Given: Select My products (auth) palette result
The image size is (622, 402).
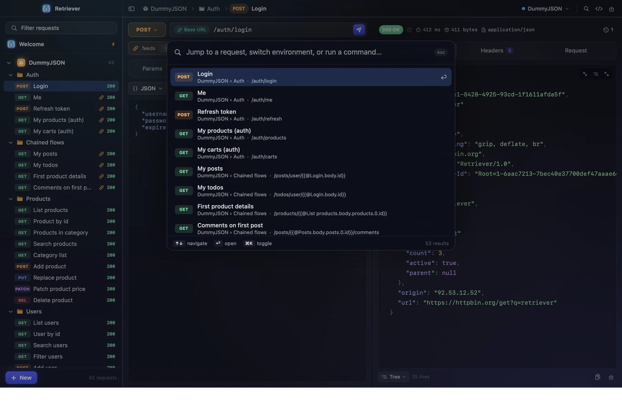Looking at the screenshot, I should click(x=311, y=134).
